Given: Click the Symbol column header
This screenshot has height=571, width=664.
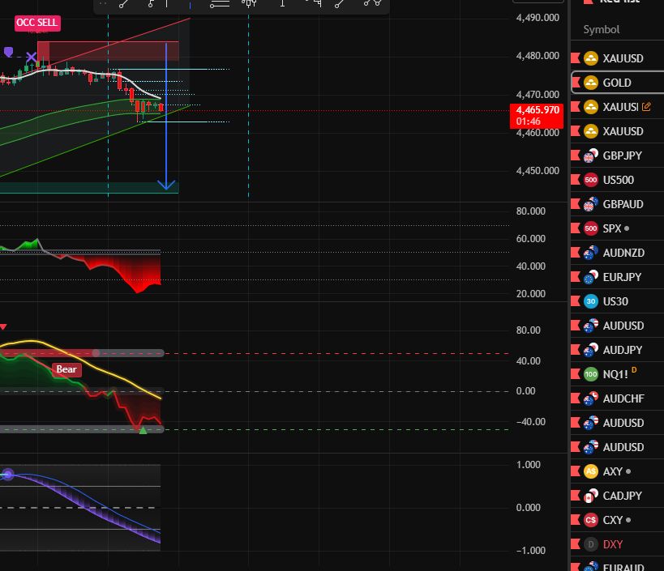Looking at the screenshot, I should [x=601, y=29].
